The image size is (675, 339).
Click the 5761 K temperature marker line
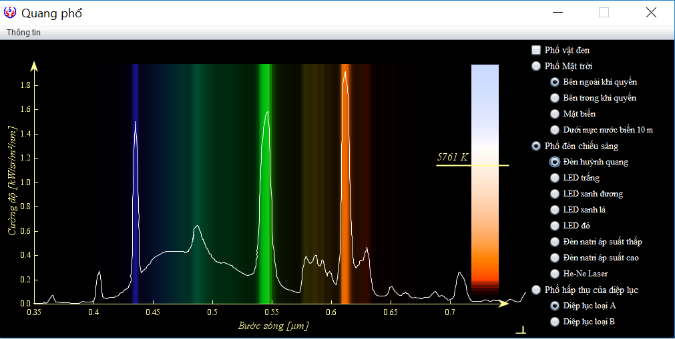point(472,165)
